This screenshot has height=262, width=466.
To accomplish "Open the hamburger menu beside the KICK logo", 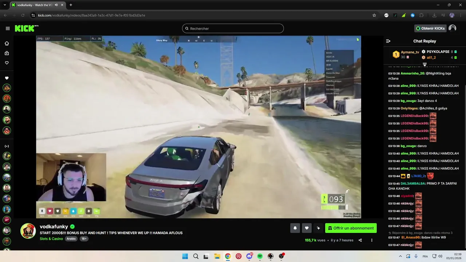I will [8, 28].
